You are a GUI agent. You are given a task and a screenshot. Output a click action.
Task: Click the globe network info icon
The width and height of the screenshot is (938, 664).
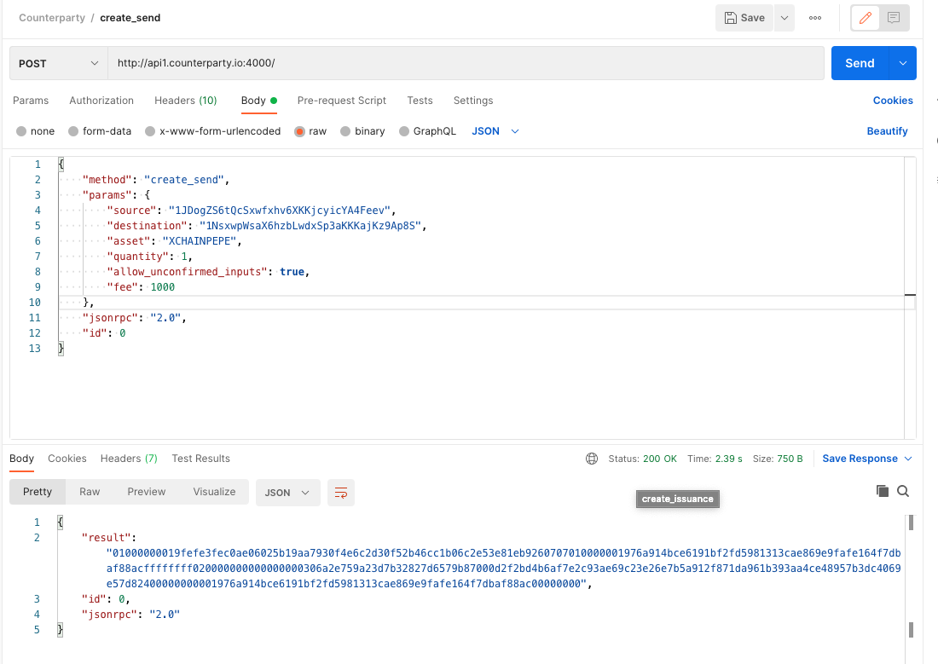click(x=592, y=459)
